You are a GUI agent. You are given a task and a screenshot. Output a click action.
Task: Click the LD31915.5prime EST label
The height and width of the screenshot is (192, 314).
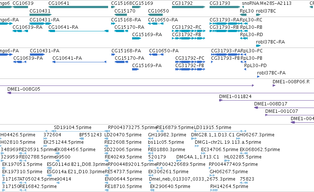[213, 128]
